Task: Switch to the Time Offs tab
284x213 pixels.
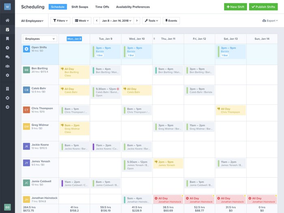Action: 102,7
